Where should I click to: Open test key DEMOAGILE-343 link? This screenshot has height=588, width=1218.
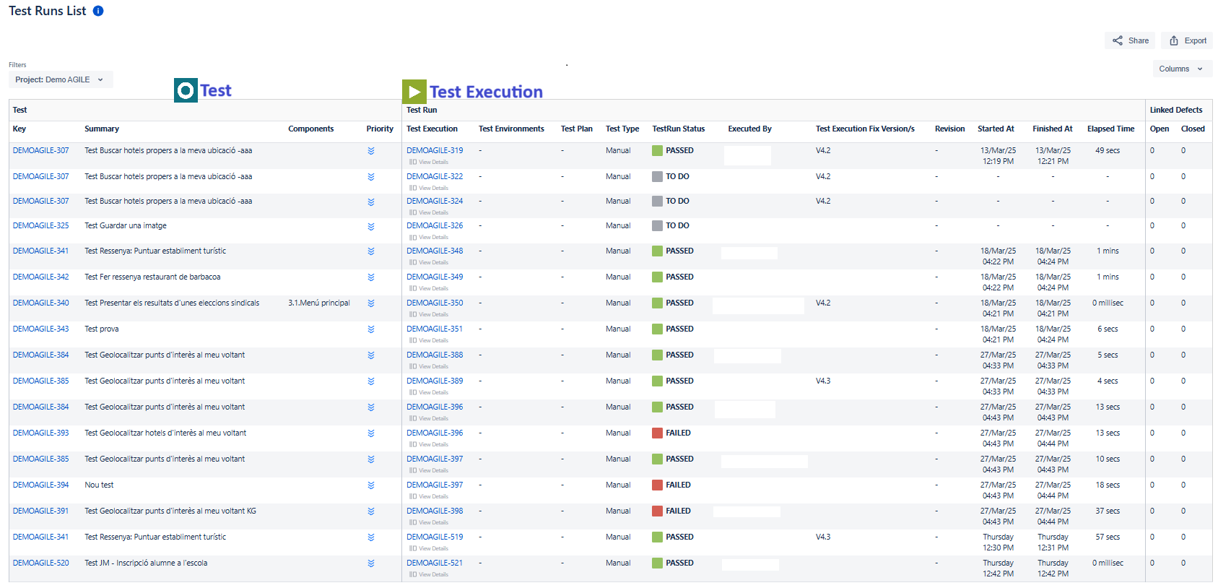click(x=41, y=329)
